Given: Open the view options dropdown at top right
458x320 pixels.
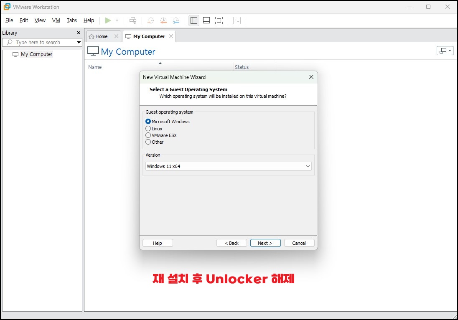Looking at the screenshot, I should 445,51.
